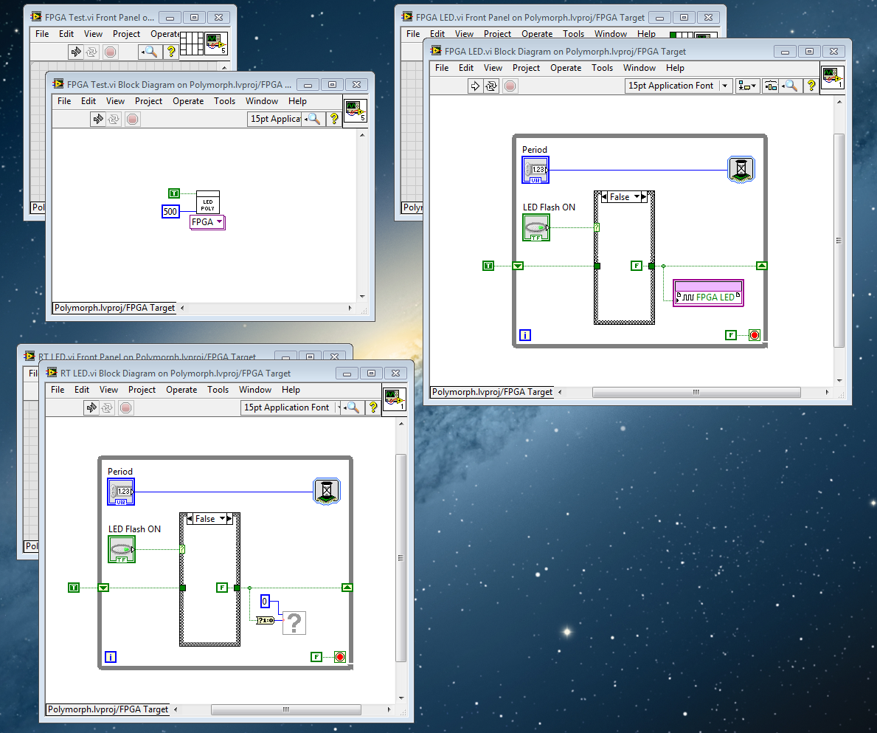The width and height of the screenshot is (877, 733).
Task: Open the FPGA polymorphic selector dropdown
Action: (207, 222)
